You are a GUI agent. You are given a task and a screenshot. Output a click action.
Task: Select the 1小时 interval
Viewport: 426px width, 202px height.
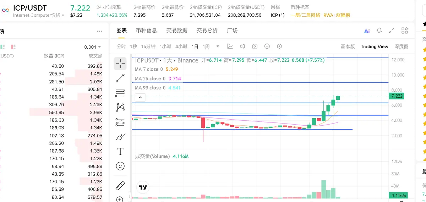[165, 47]
